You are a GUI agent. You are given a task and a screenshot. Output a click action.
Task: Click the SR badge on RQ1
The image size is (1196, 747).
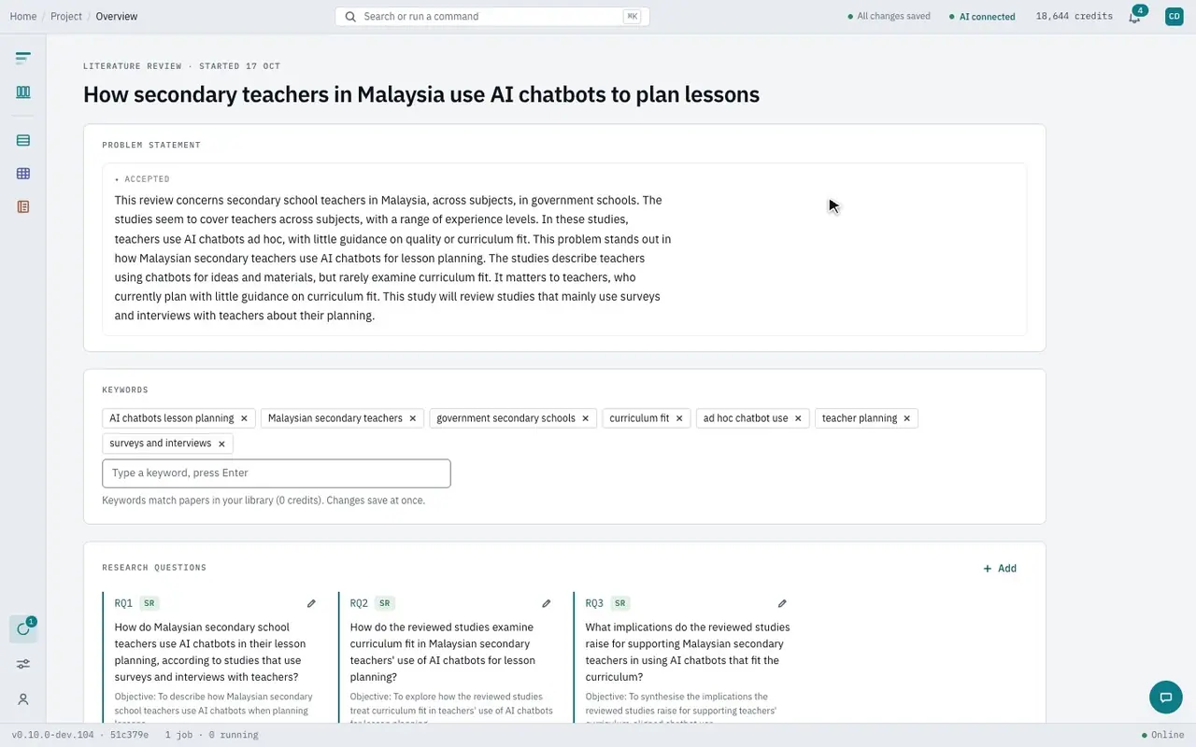coord(149,603)
